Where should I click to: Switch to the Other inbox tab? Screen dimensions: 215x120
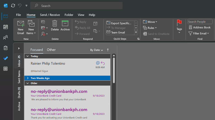click(x=51, y=50)
